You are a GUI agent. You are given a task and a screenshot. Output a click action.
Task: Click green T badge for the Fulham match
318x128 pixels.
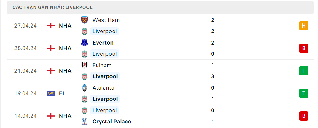(x=304, y=71)
